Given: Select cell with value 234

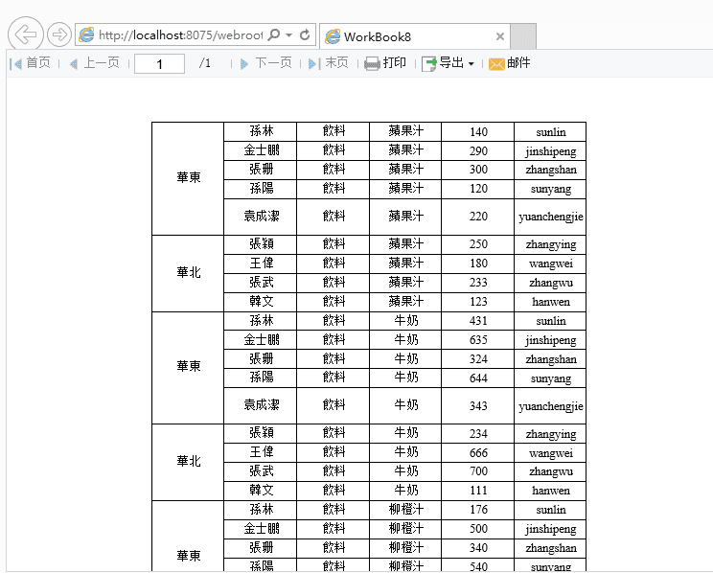Looking at the screenshot, I should (478, 434).
